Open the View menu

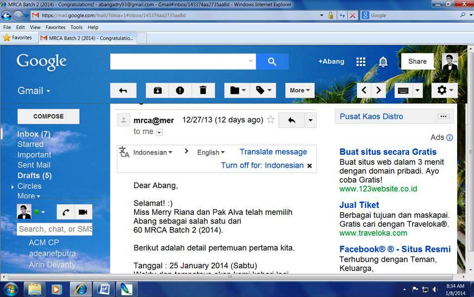[x=35, y=27]
